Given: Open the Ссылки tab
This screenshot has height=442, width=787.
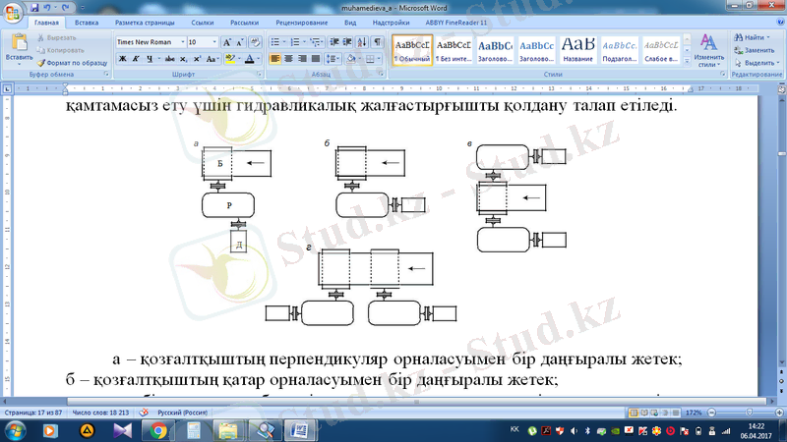Looking at the screenshot, I should click(203, 23).
